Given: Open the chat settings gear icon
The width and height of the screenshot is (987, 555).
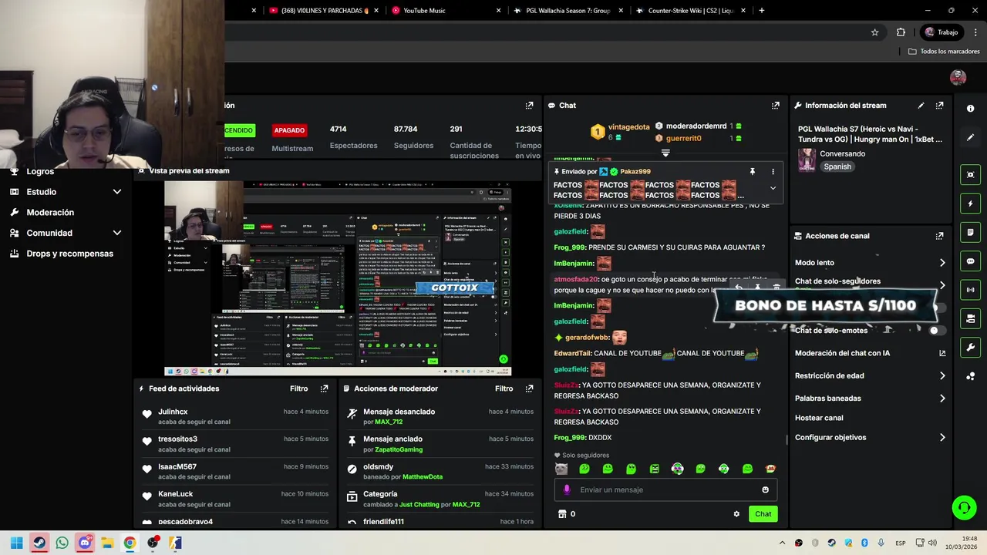Looking at the screenshot, I should tap(736, 514).
